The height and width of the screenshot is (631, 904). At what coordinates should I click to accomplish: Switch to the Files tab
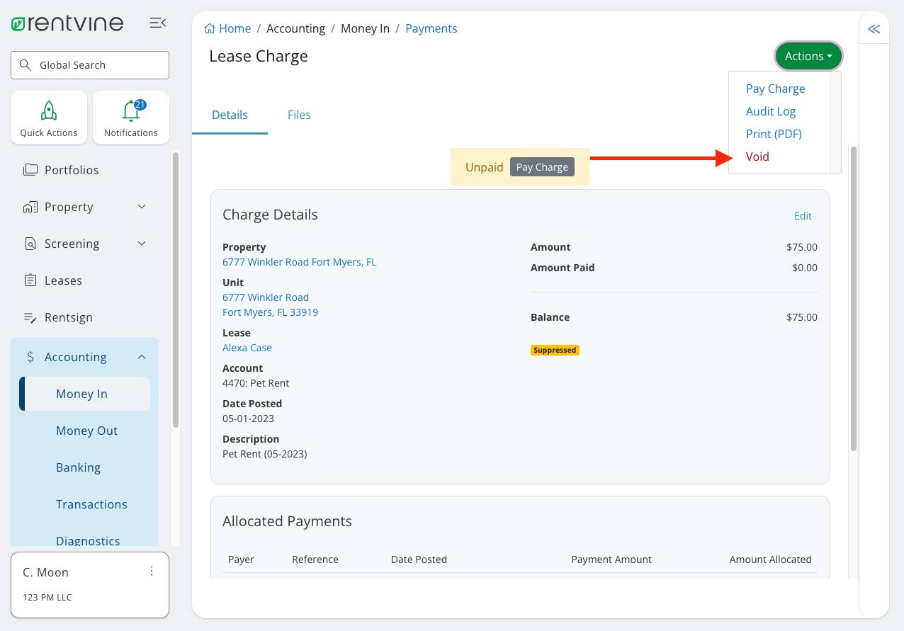(x=298, y=115)
